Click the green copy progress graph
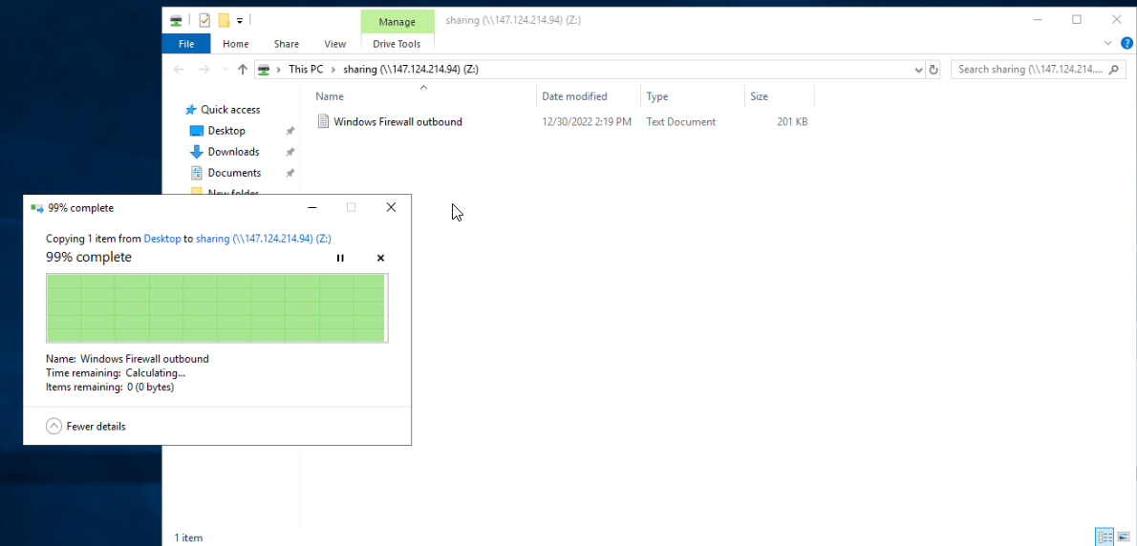The height and width of the screenshot is (546, 1137). [x=217, y=307]
